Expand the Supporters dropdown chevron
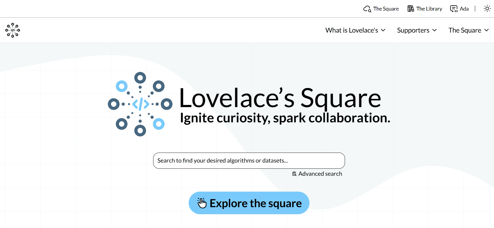 (x=435, y=30)
